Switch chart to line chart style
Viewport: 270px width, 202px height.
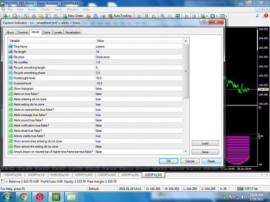tap(154, 16)
